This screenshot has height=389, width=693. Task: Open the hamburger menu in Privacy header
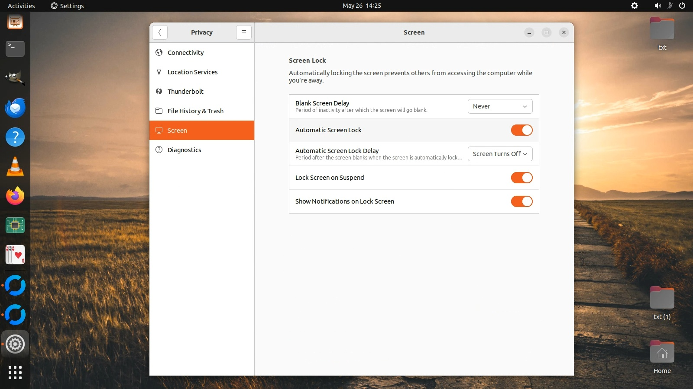(x=244, y=32)
